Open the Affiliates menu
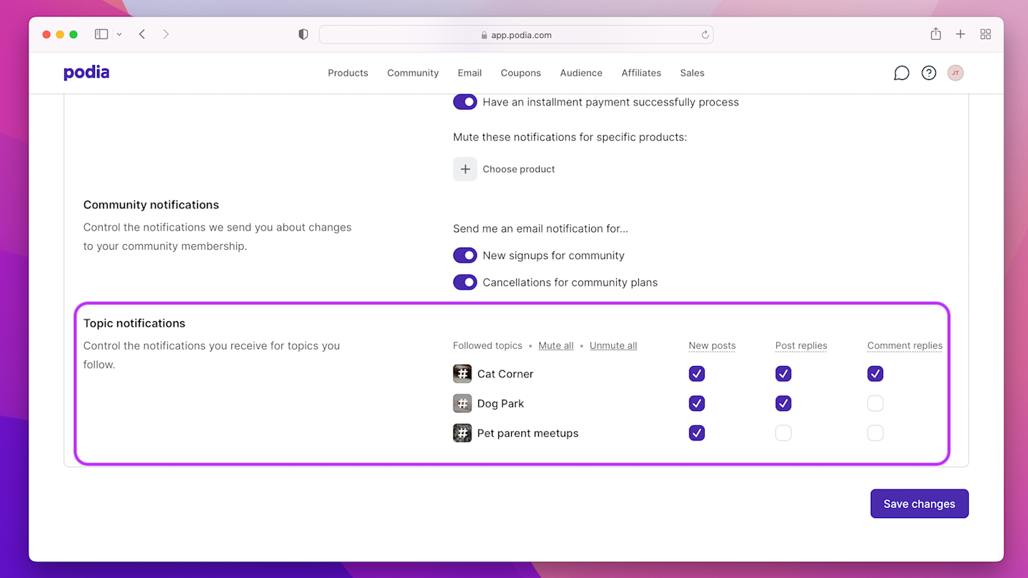 tap(641, 73)
